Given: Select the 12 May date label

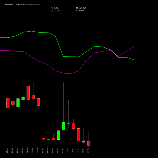Looking at the screenshot, I should [x=43, y=150].
